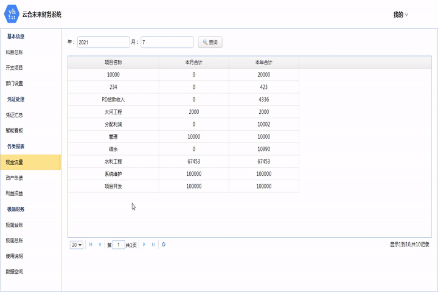The image size is (438, 292).
Task: Go to first page in pagination
Action: 91,245
